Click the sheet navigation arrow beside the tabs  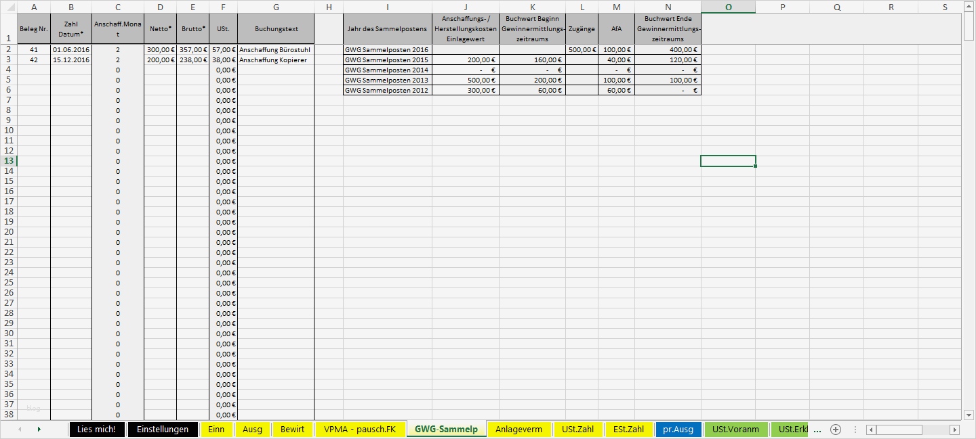click(39, 429)
